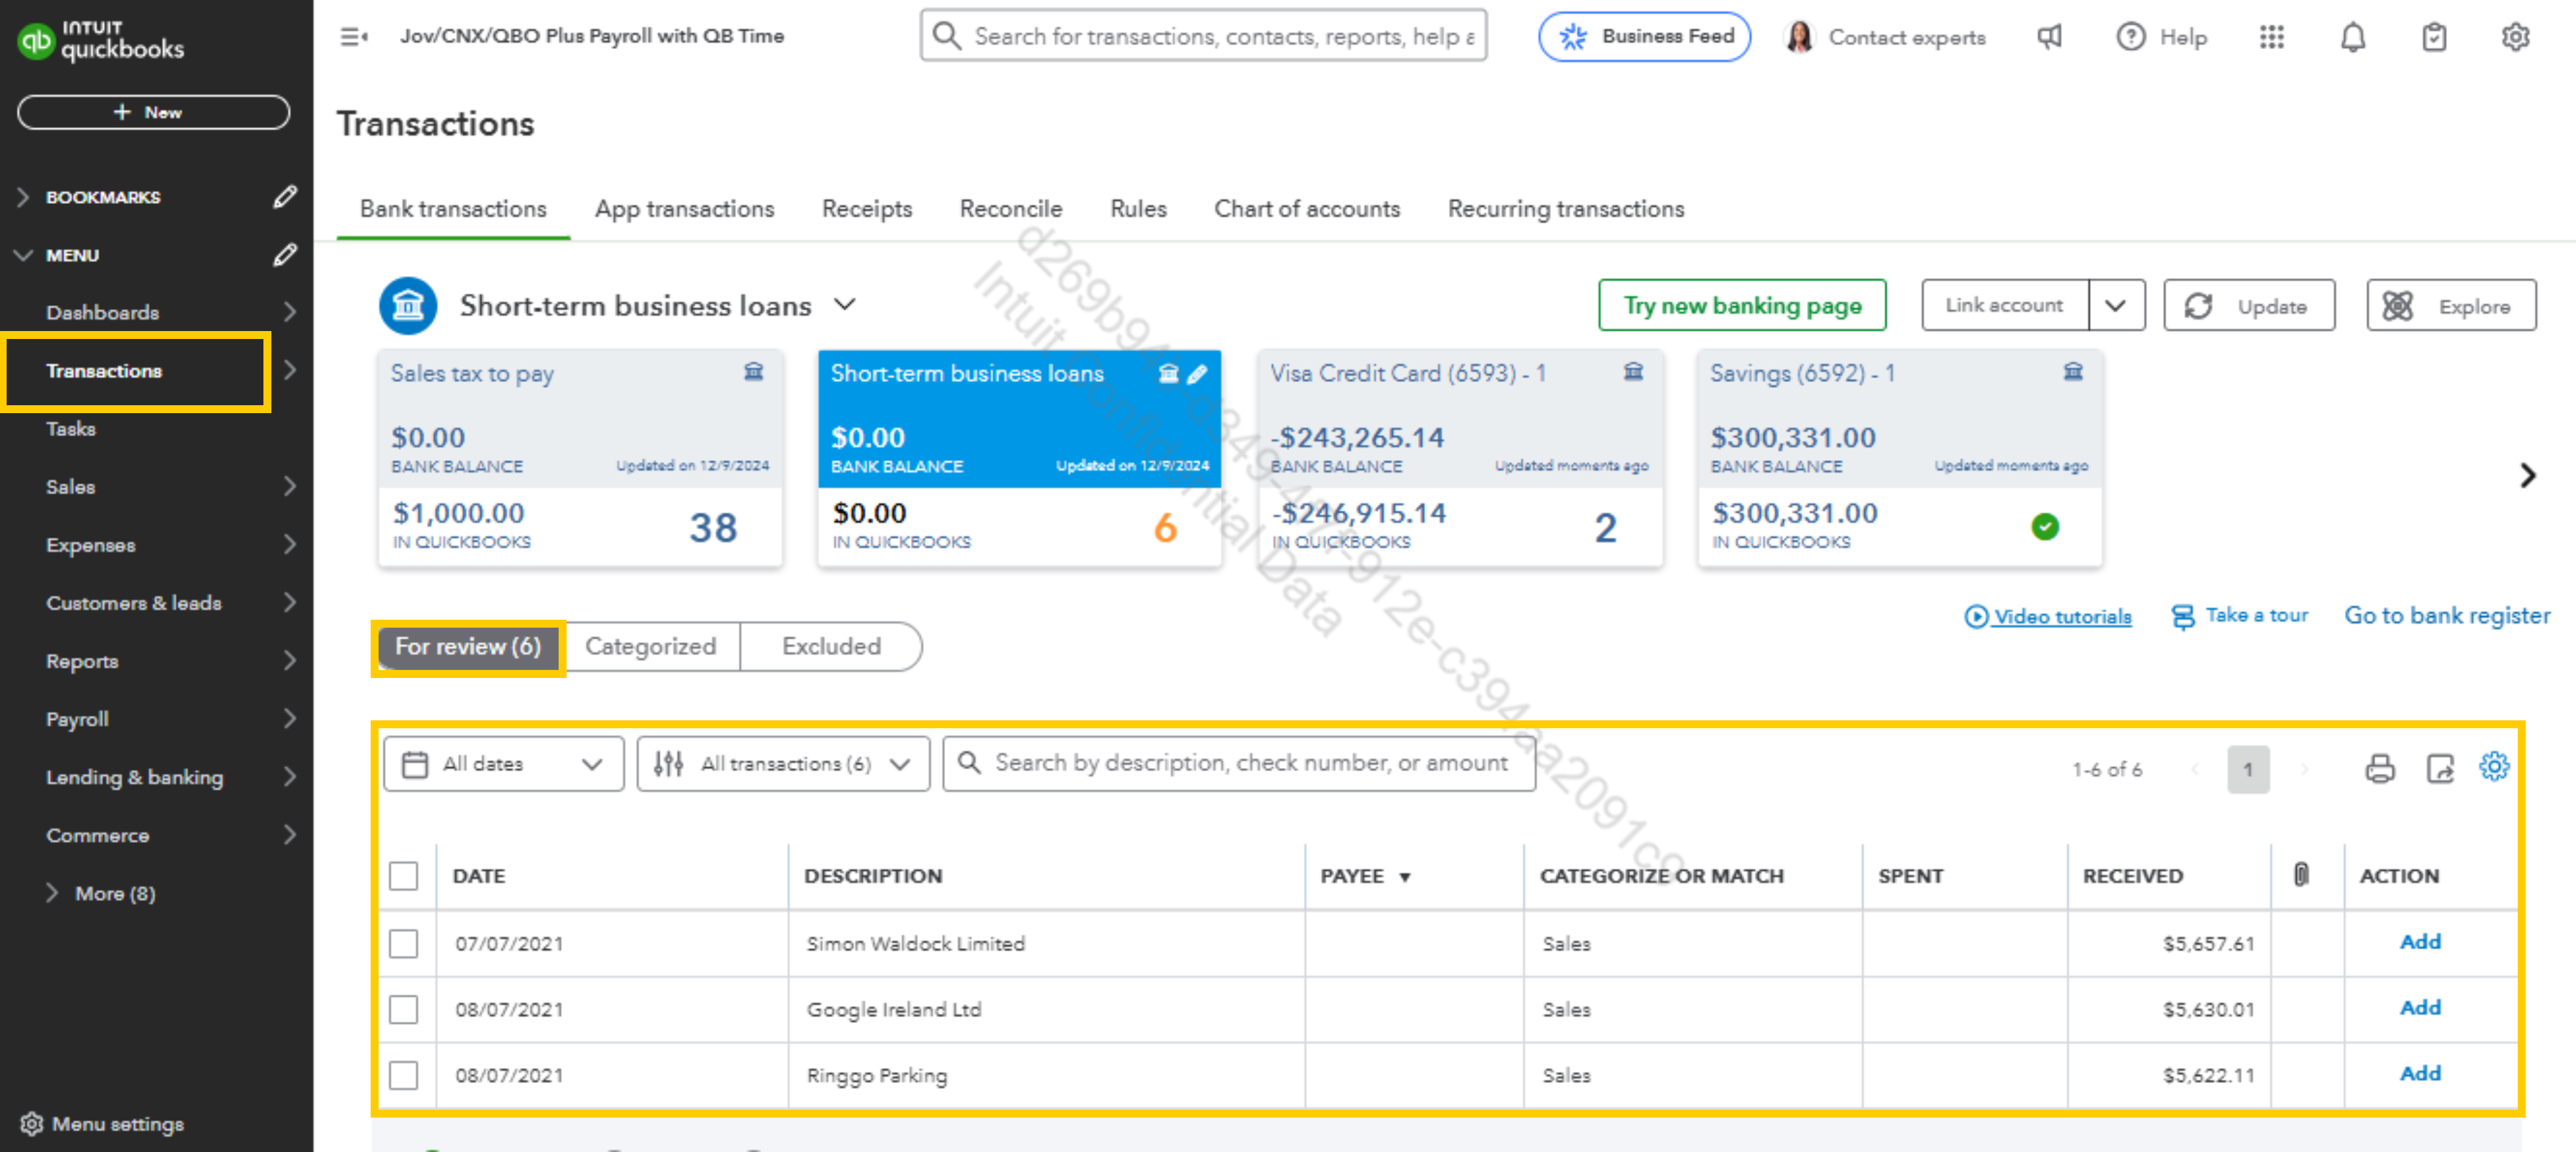Open the notifications bell icon
The width and height of the screenshot is (2576, 1152).
click(x=2352, y=37)
